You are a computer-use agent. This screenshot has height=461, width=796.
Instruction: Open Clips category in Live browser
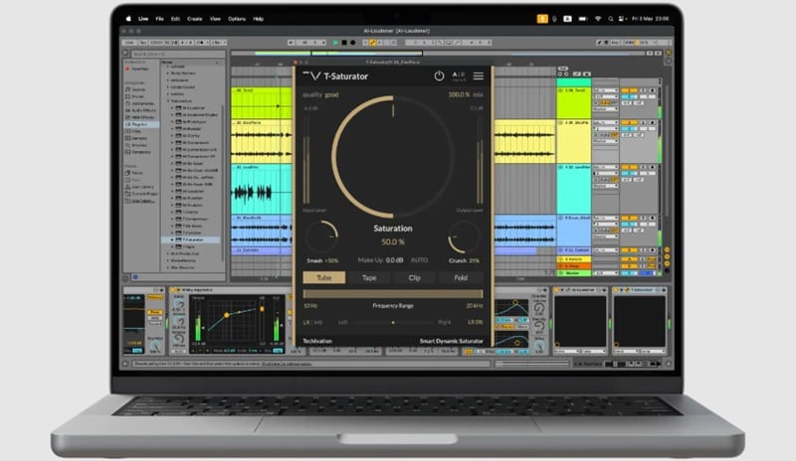coord(134,131)
